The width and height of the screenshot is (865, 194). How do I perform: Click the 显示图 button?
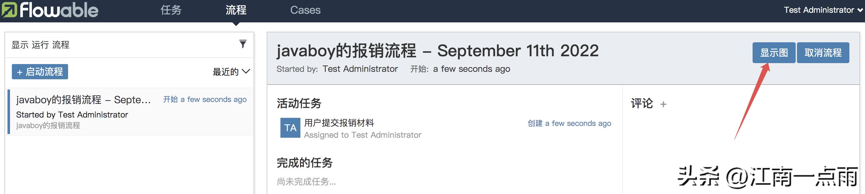(x=774, y=53)
